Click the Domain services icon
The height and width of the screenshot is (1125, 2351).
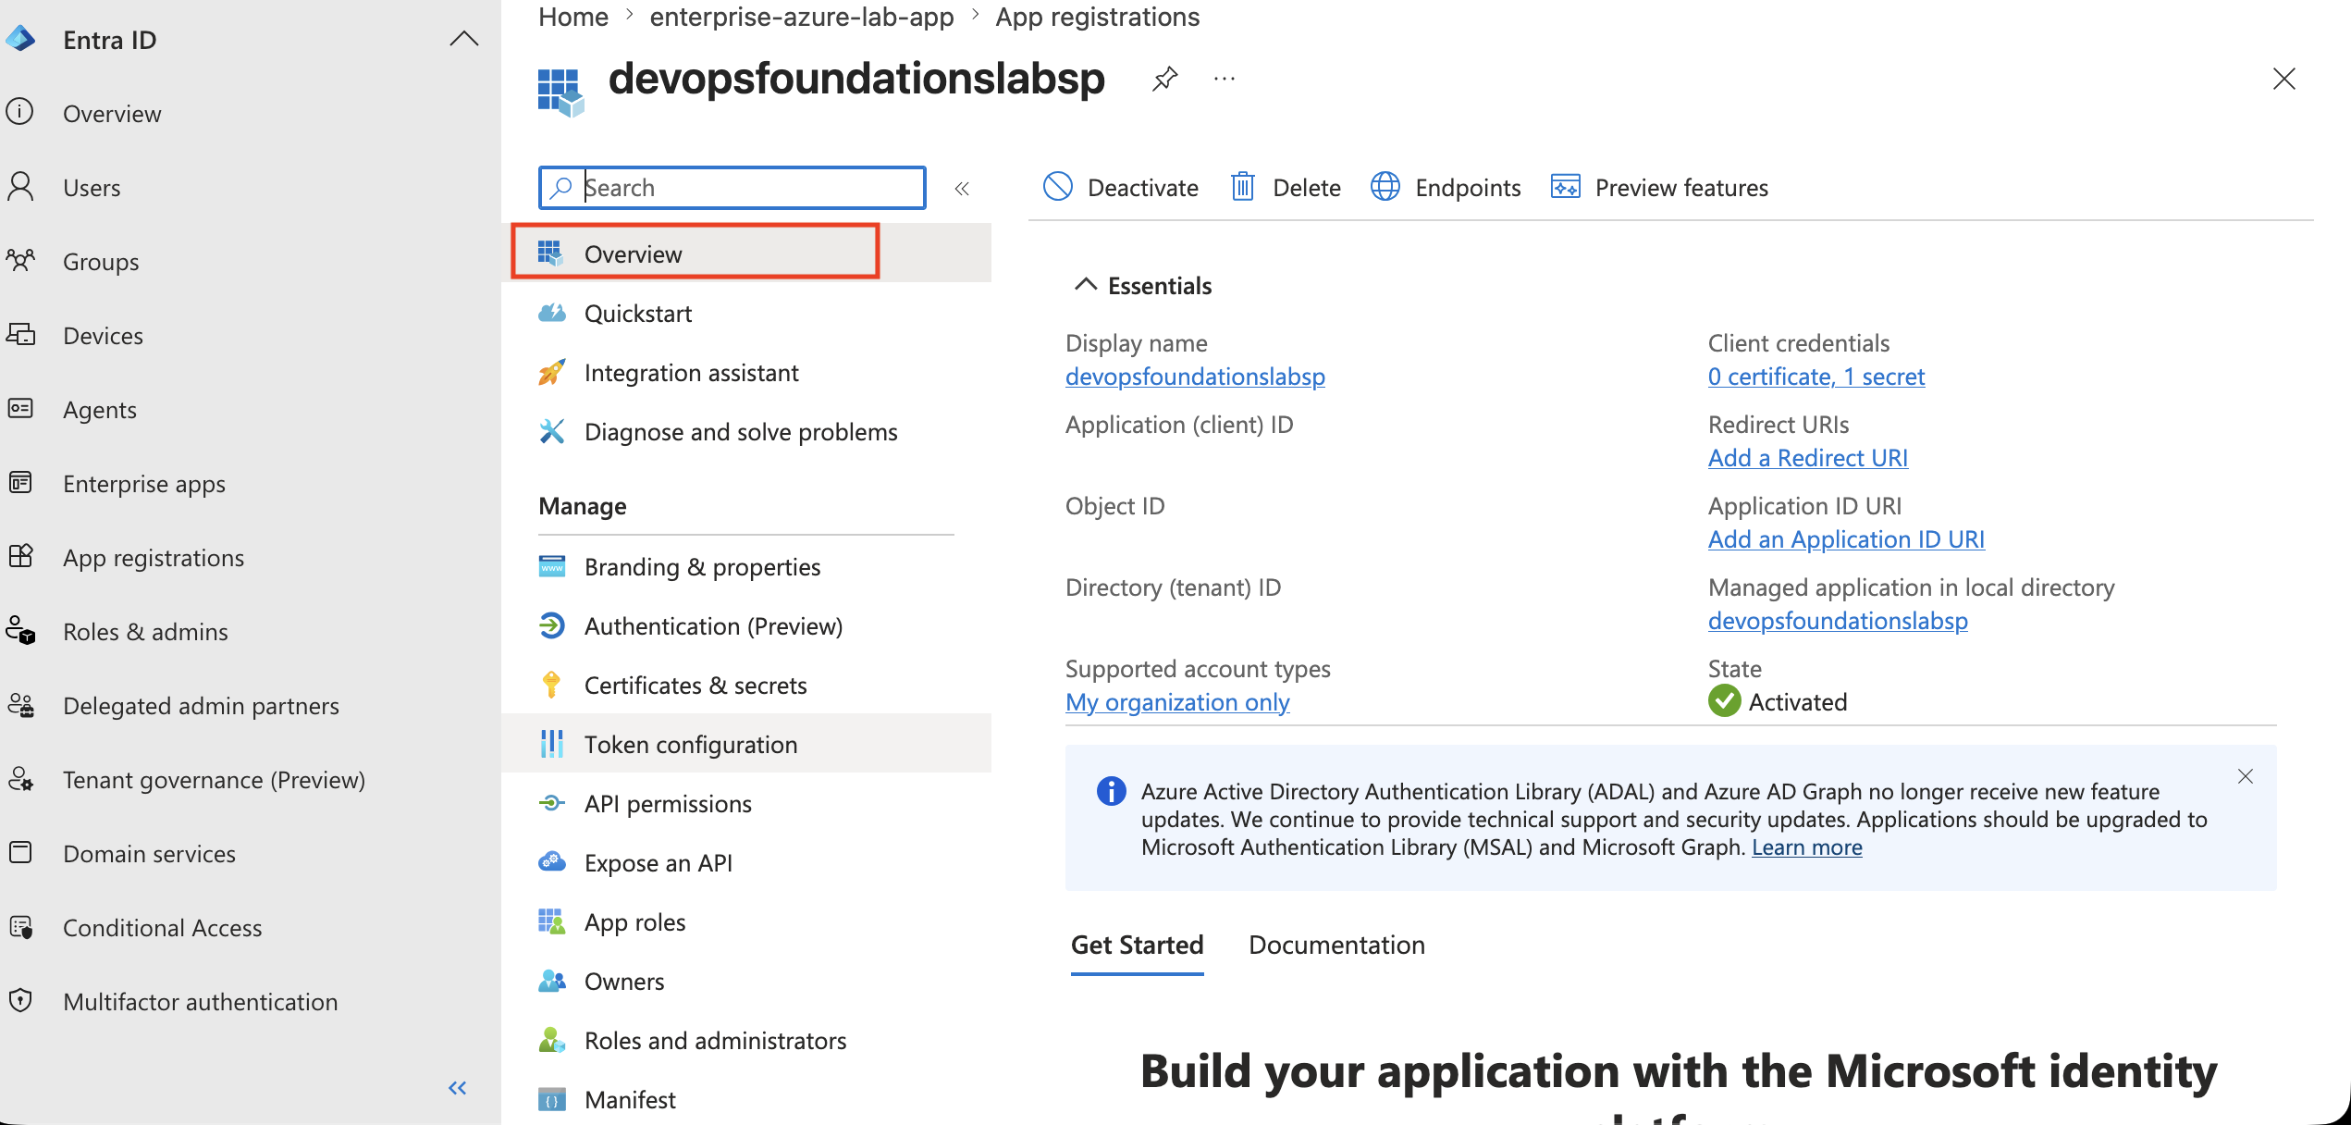tap(20, 853)
